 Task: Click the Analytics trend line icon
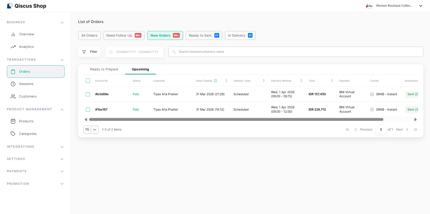[13, 47]
